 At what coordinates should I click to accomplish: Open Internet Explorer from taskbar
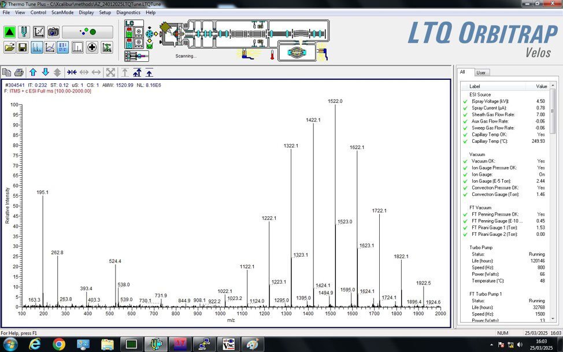pos(35,344)
